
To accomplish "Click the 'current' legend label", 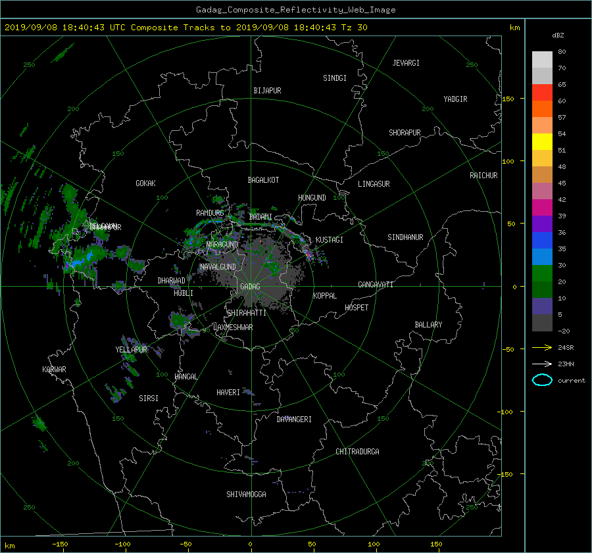I will point(572,381).
